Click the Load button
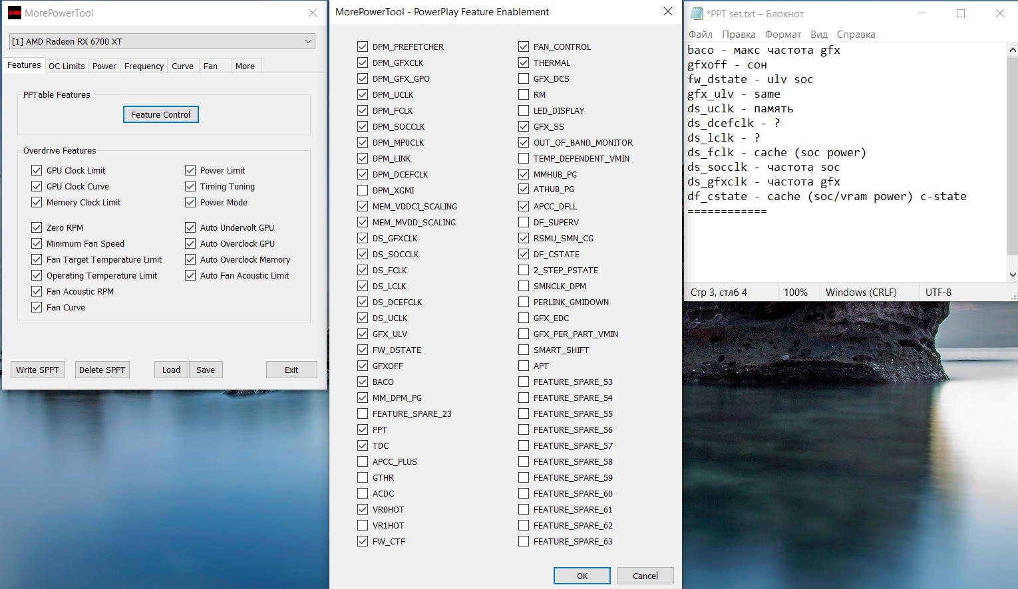 point(171,370)
